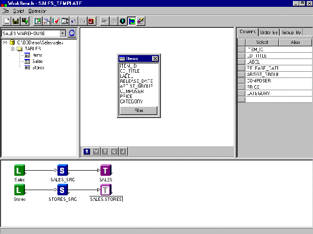Switch to the Group By tab
The width and height of the screenshot is (313, 234).
point(291,32)
